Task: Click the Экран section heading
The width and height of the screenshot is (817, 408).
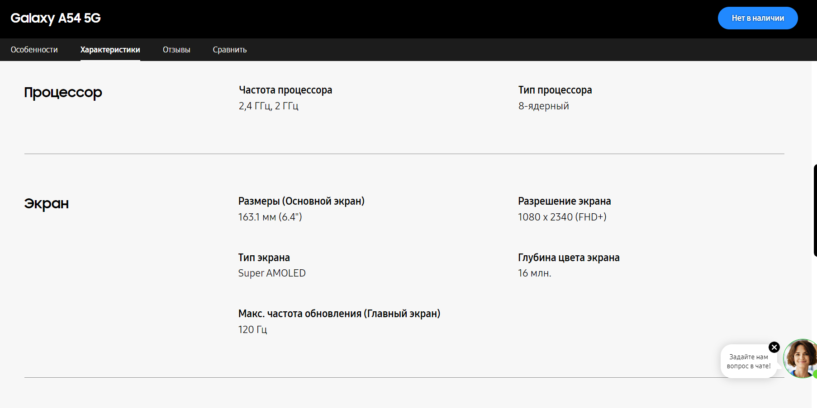Action: [x=46, y=204]
